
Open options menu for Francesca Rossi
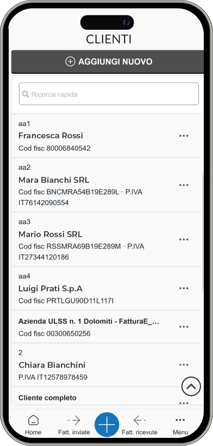coord(184,136)
